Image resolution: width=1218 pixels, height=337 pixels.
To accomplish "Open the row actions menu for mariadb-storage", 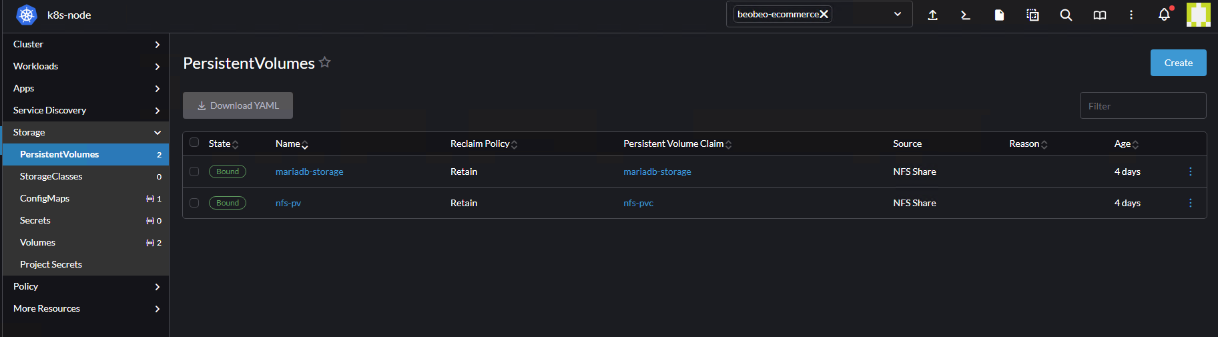I will point(1190,172).
